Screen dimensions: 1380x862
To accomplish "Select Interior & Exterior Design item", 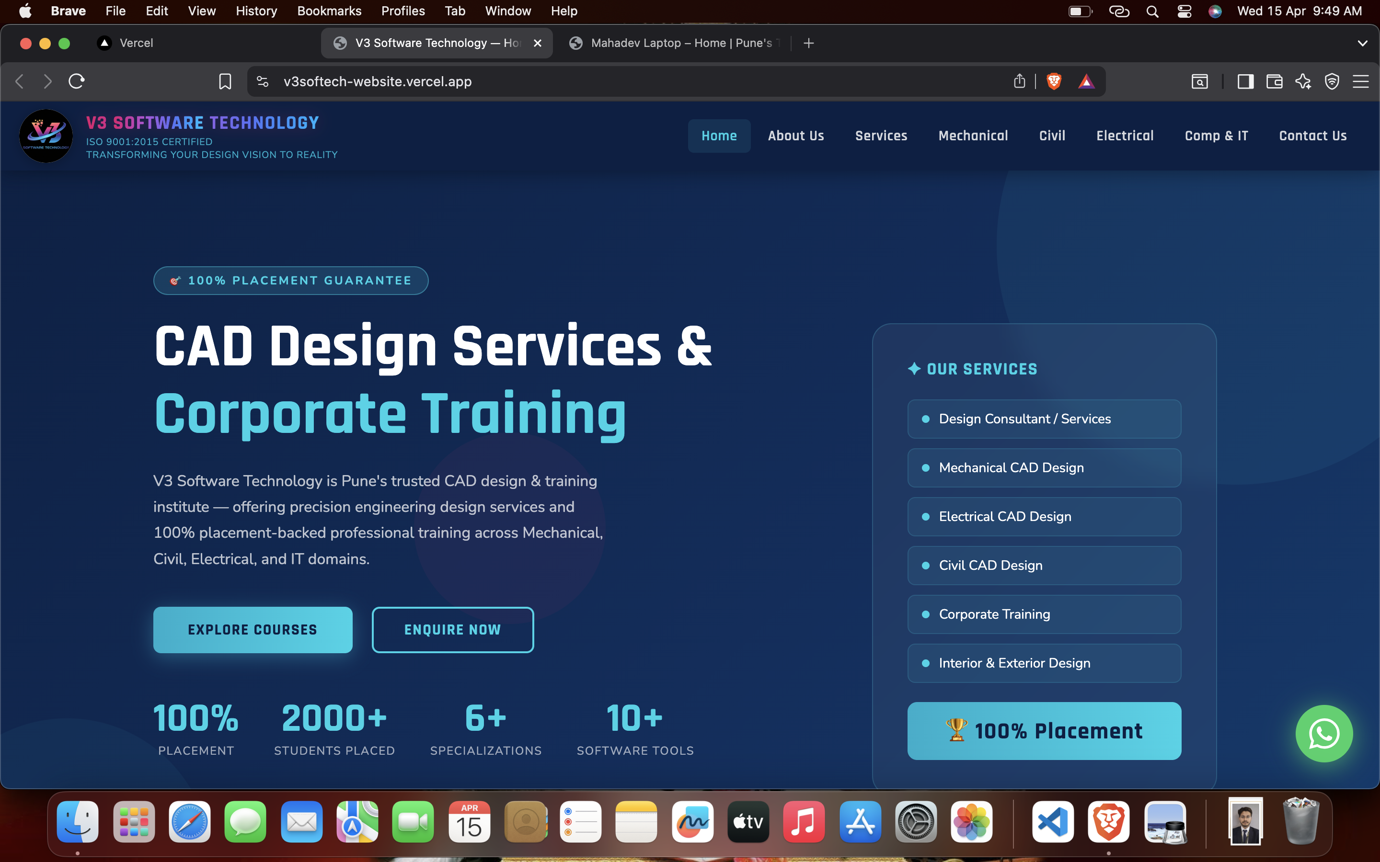I will [x=1044, y=663].
